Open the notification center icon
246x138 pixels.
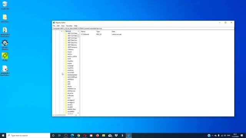242,135
